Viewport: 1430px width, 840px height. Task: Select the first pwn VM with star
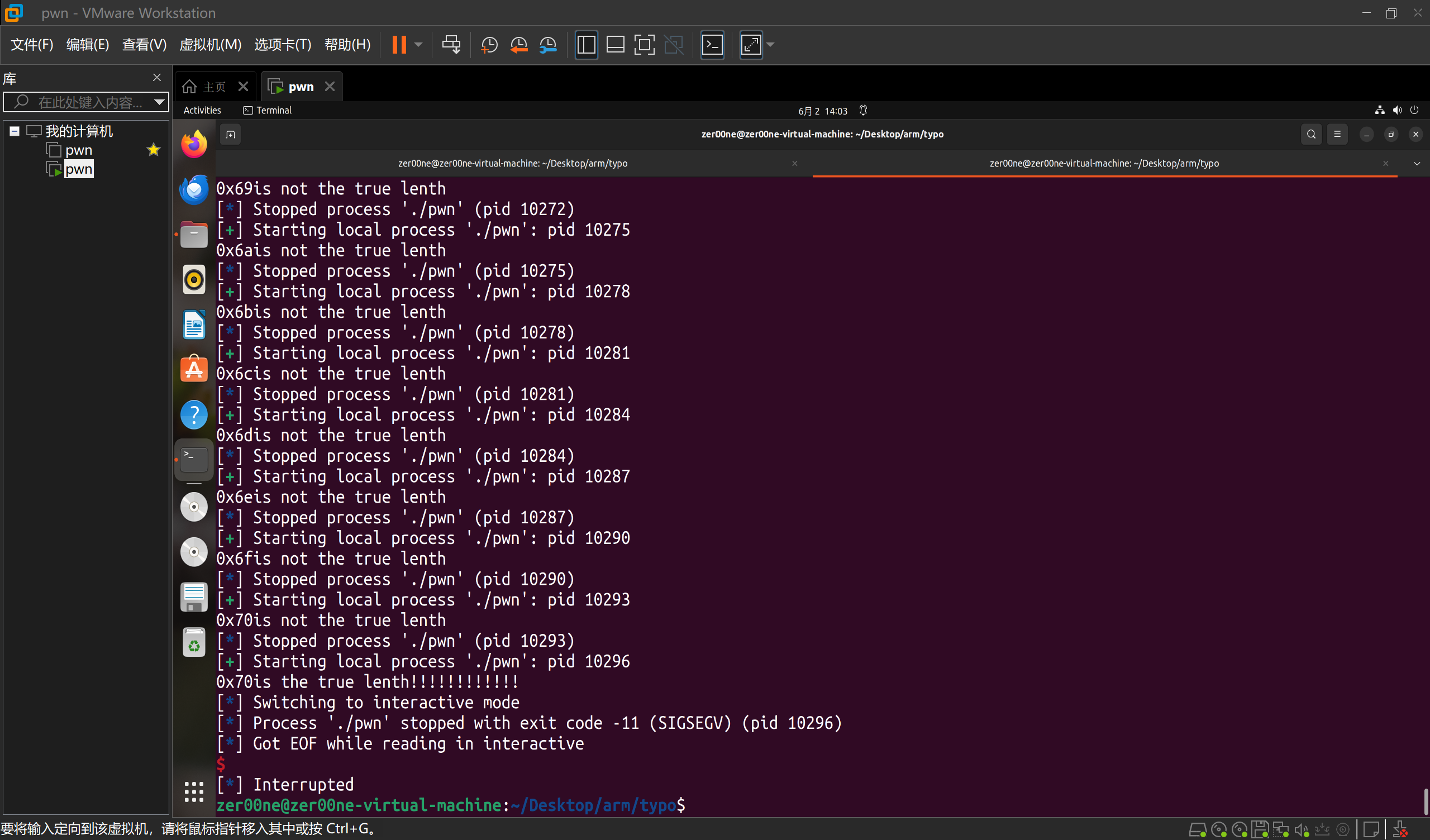coord(78,150)
